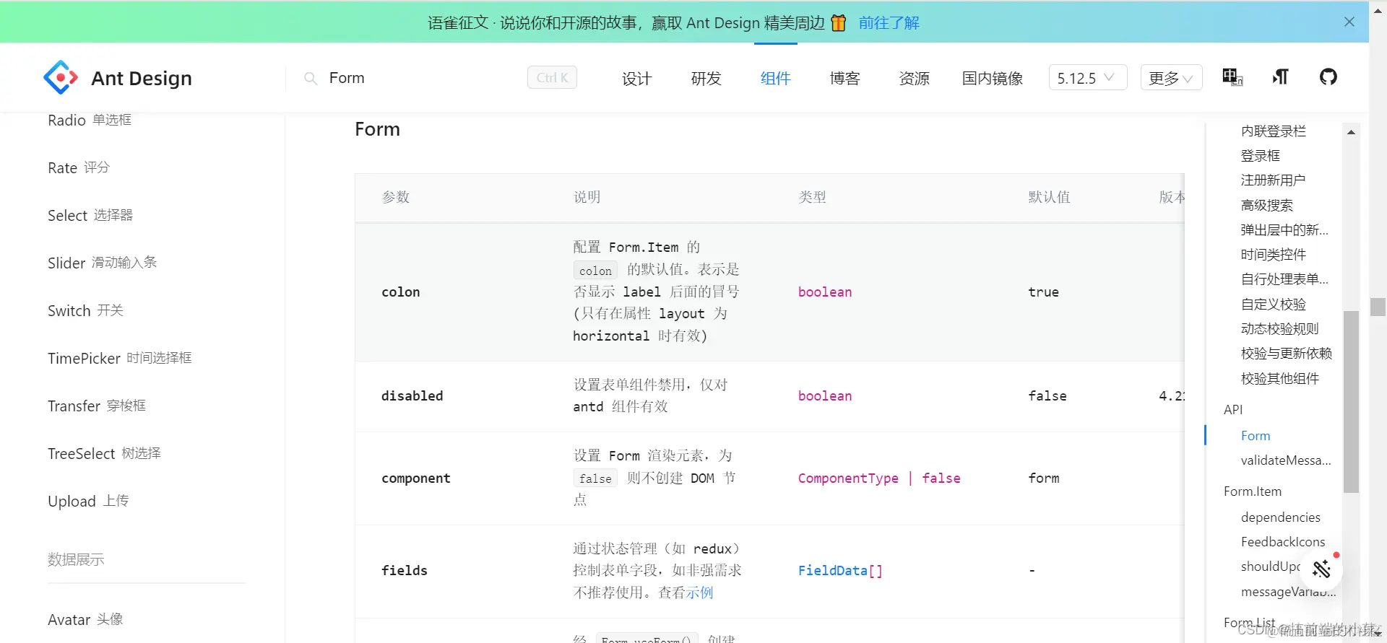Open the 研发 menu item
Viewport: 1387px width, 643px height.
point(706,78)
